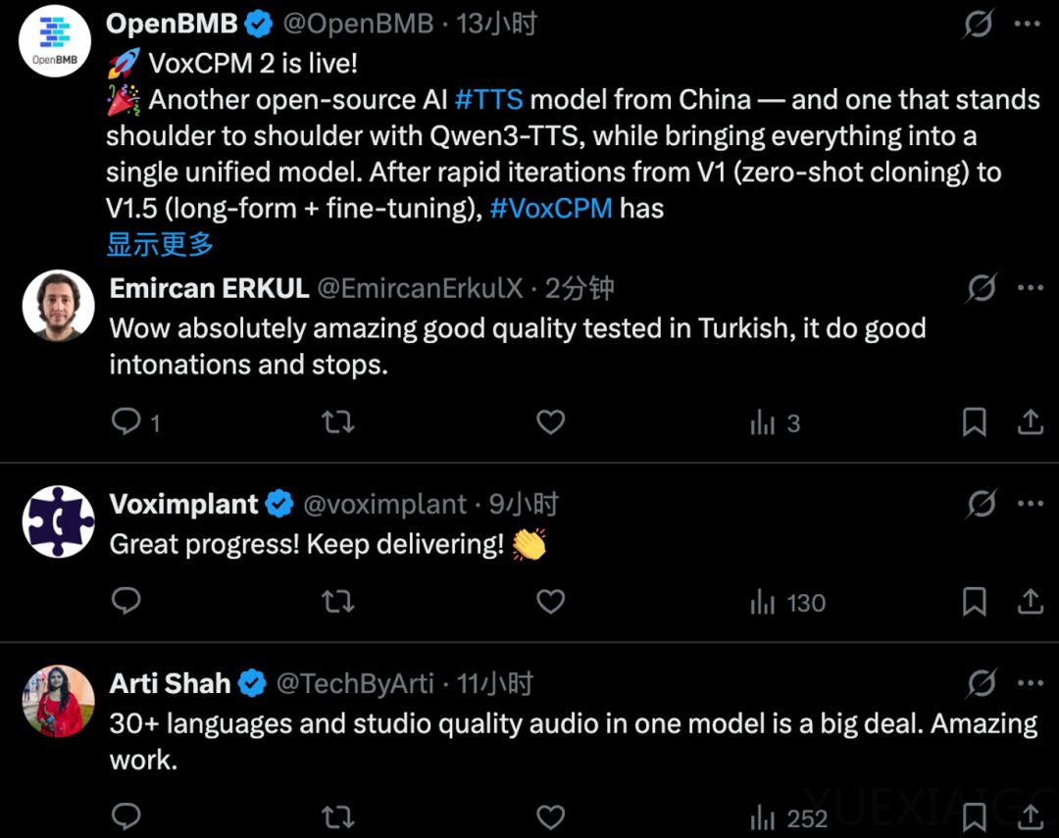Open more options on Voximplant reply
Image resolution: width=1059 pixels, height=838 pixels.
pos(1030,504)
